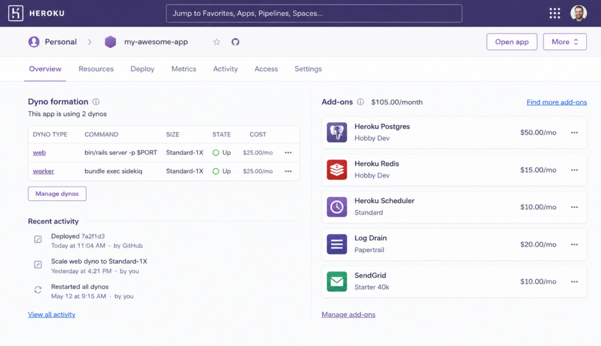Image resolution: width=601 pixels, height=346 pixels.
Task: Click the Restarted all dynos entry
Action: pyautogui.click(x=80, y=287)
